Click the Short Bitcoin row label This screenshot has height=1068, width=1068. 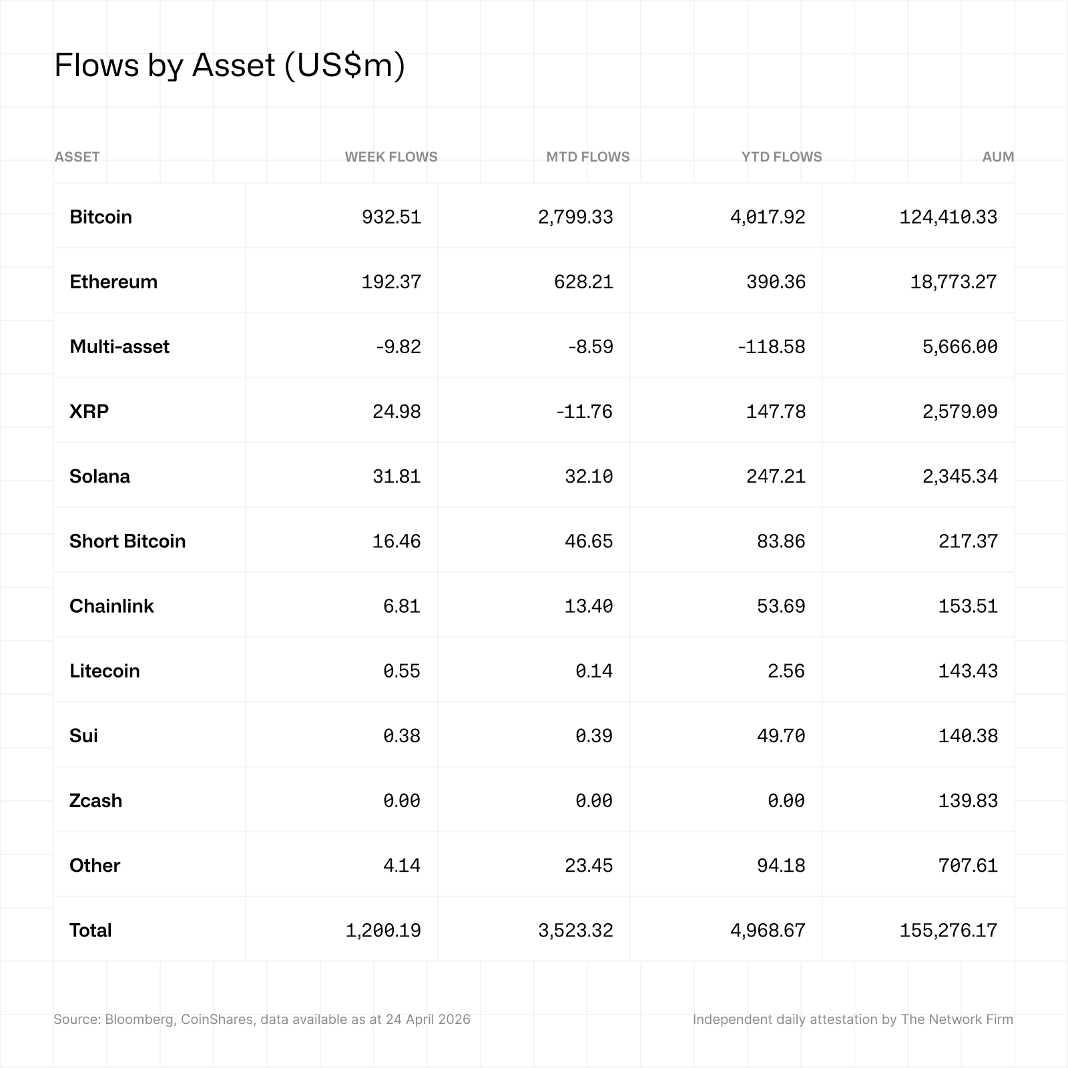click(x=127, y=541)
